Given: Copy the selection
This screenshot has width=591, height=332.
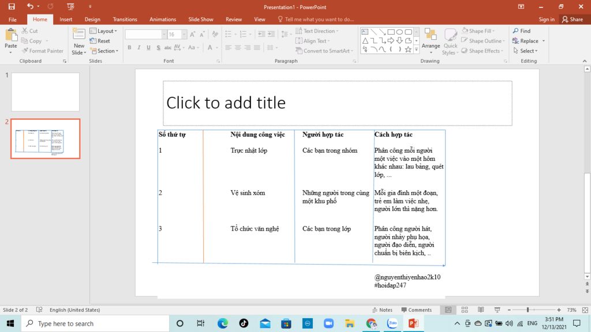Looking at the screenshot, I should click(32, 41).
